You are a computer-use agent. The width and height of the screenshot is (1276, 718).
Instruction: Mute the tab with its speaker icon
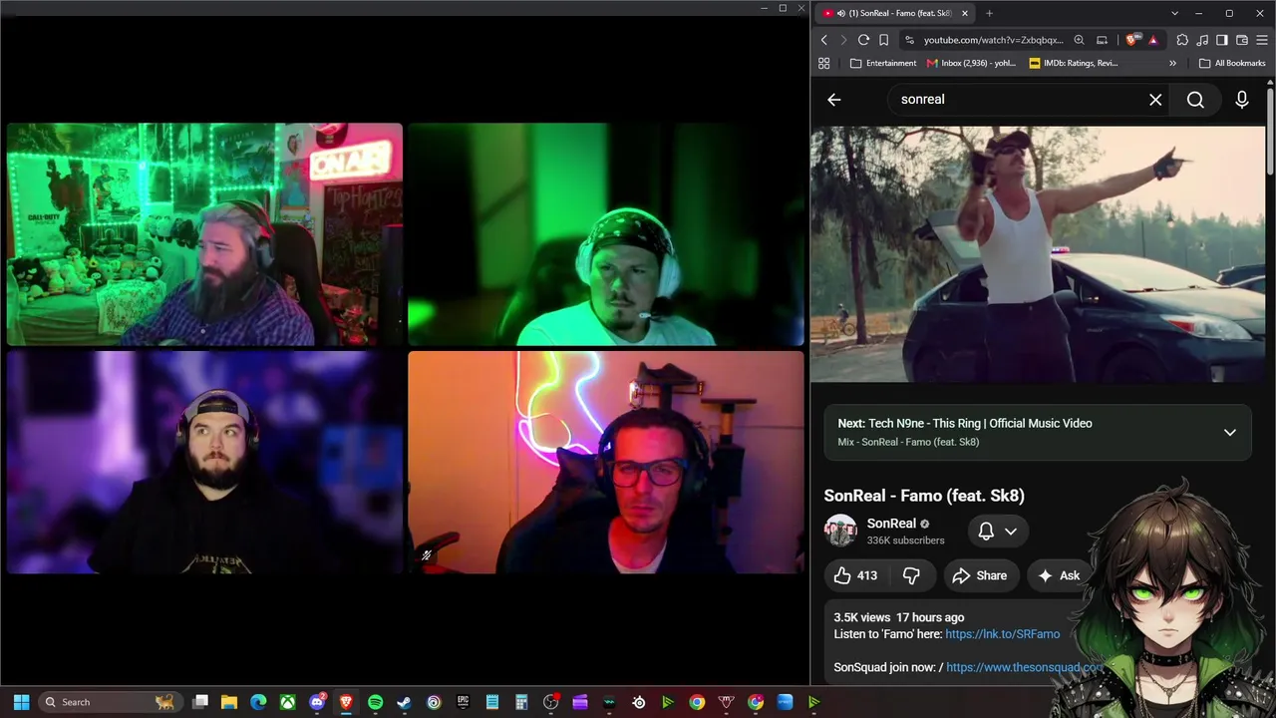coord(841,13)
